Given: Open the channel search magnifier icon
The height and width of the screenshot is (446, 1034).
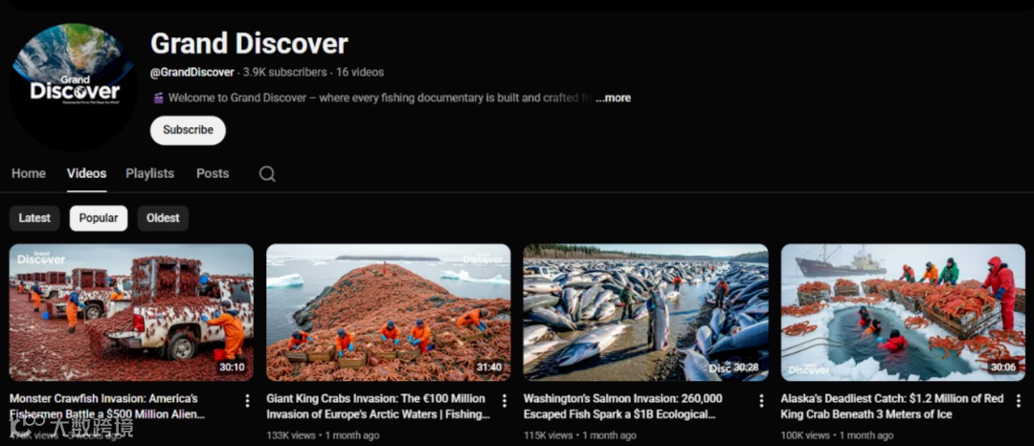Looking at the screenshot, I should pos(267,174).
